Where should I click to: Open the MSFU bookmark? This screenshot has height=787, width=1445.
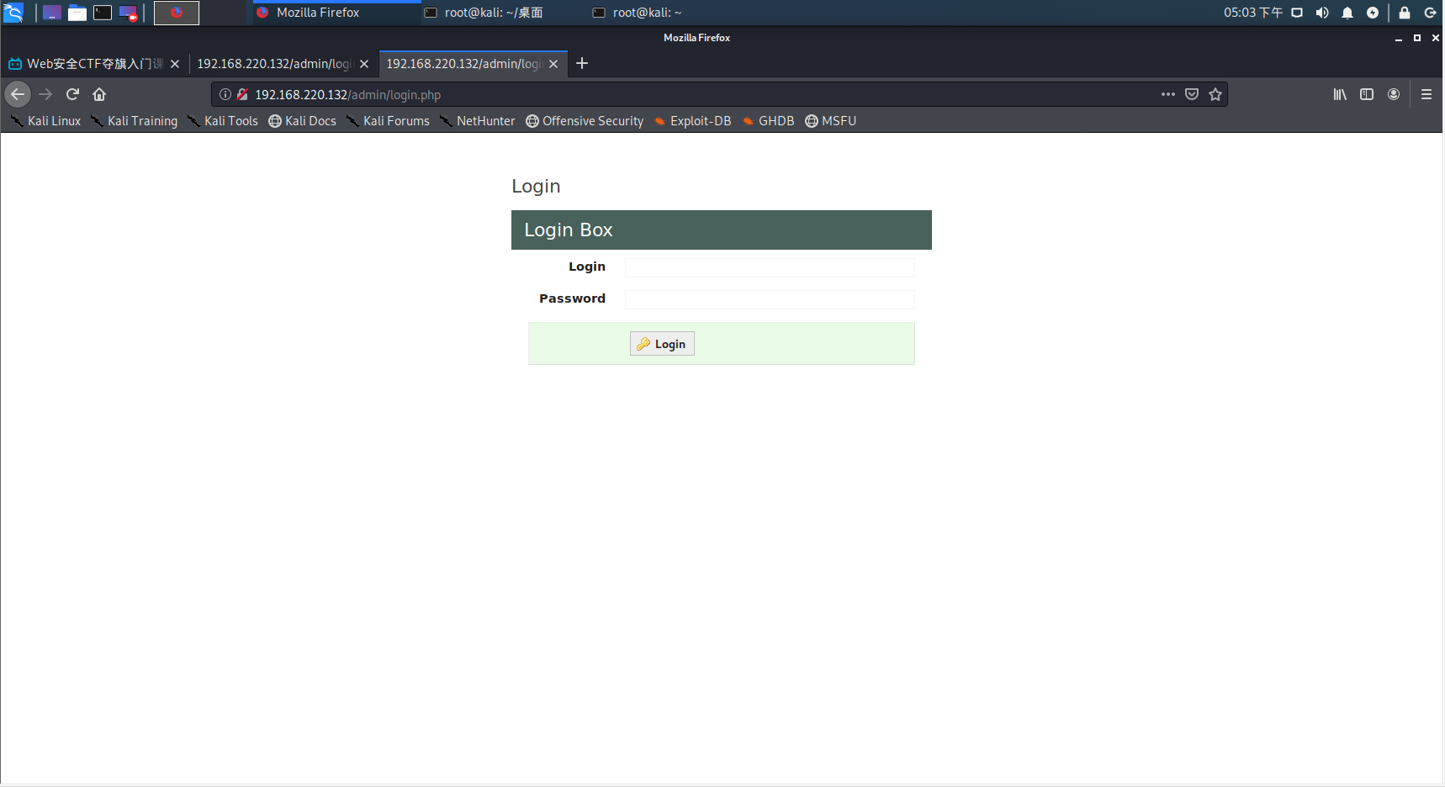pos(831,121)
